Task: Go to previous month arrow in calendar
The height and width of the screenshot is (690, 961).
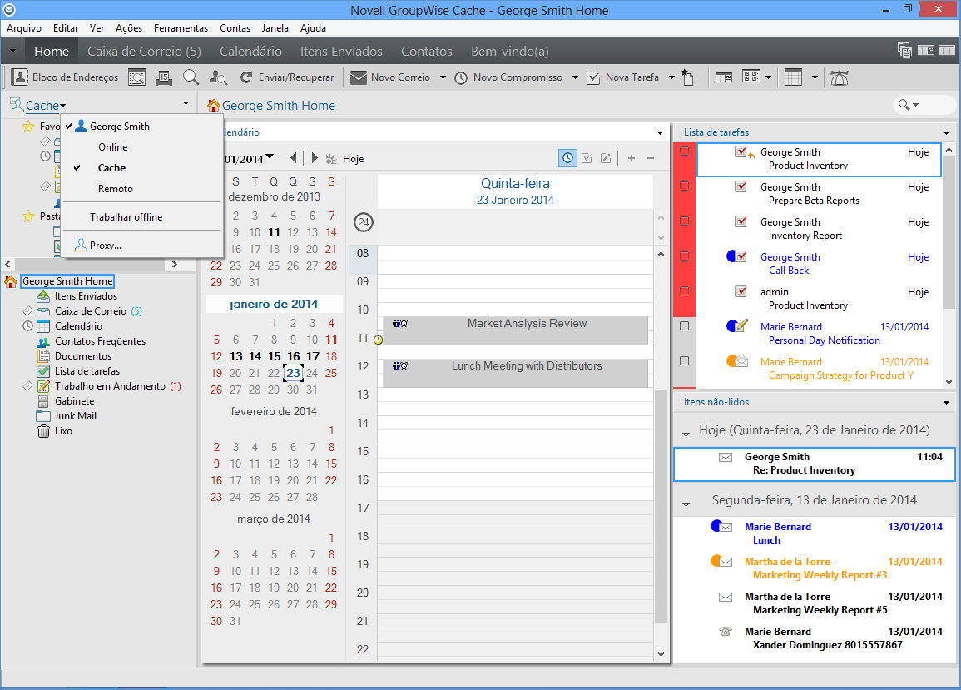Action: point(294,158)
